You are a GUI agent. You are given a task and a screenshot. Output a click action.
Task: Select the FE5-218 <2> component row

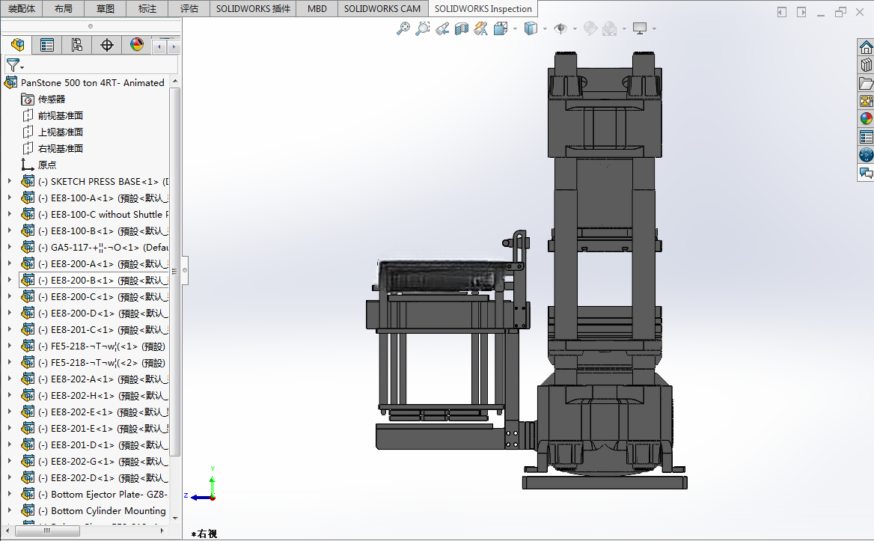(x=93, y=362)
